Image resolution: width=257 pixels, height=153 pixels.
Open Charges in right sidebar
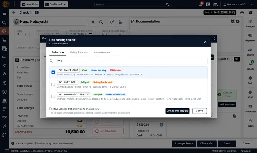click(x=250, y=23)
